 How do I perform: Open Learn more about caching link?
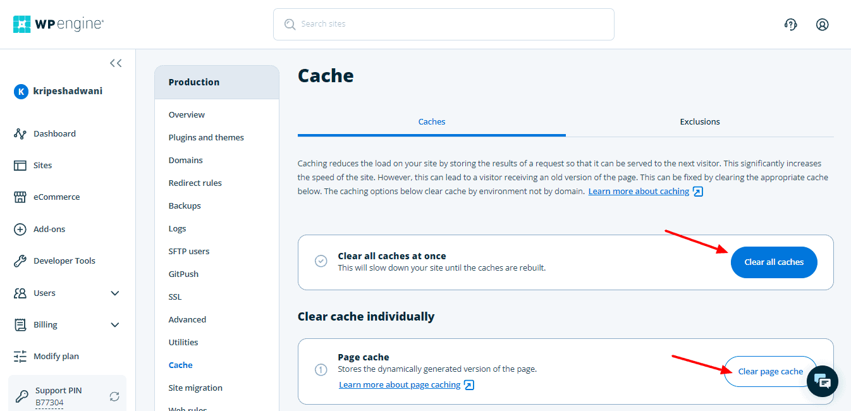coord(639,191)
